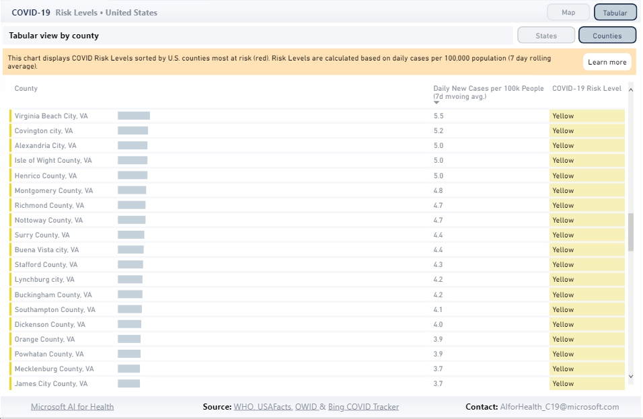643x419 pixels.
Task: Open the Bing COVID Tracker link
Action: (363, 407)
